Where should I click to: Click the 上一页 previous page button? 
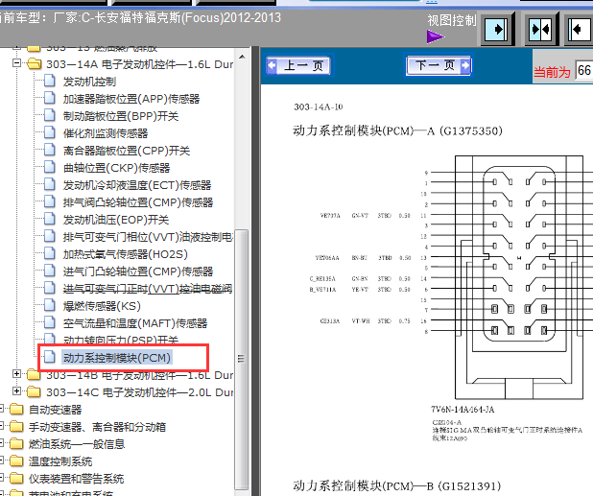pyautogui.click(x=298, y=65)
